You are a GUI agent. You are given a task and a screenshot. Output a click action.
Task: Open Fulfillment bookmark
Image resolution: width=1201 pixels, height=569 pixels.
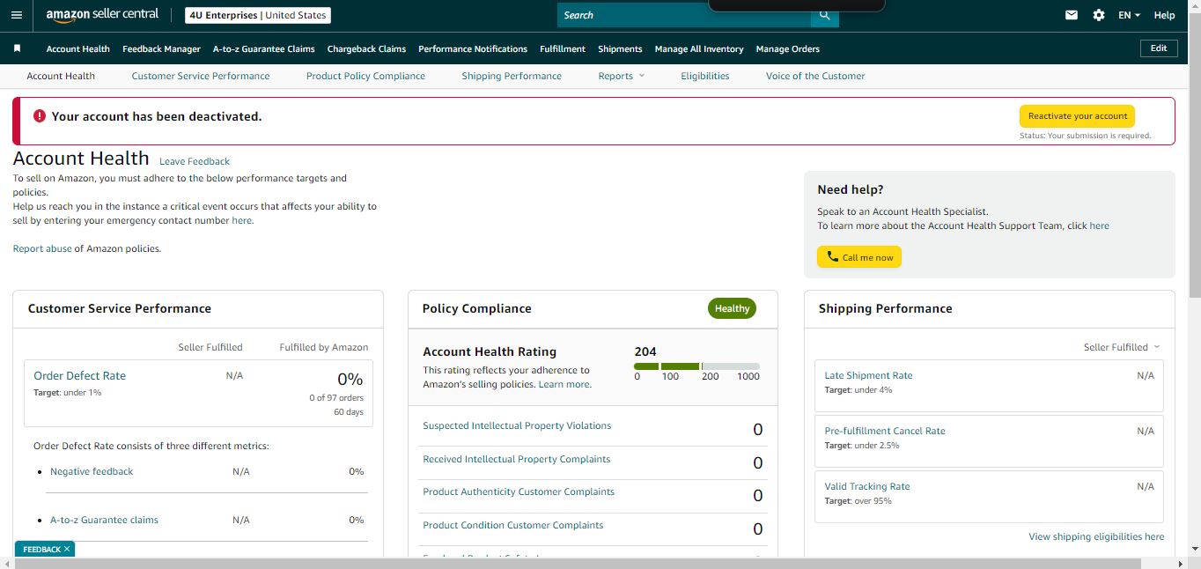click(563, 48)
